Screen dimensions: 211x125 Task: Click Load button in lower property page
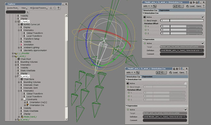point(175,72)
